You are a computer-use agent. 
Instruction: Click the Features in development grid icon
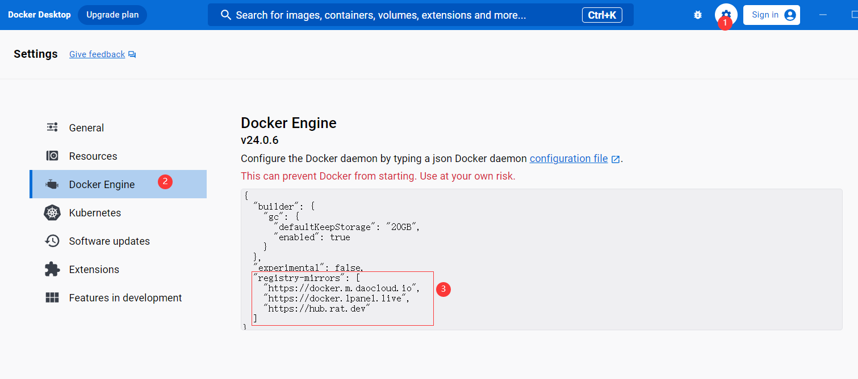pos(52,297)
